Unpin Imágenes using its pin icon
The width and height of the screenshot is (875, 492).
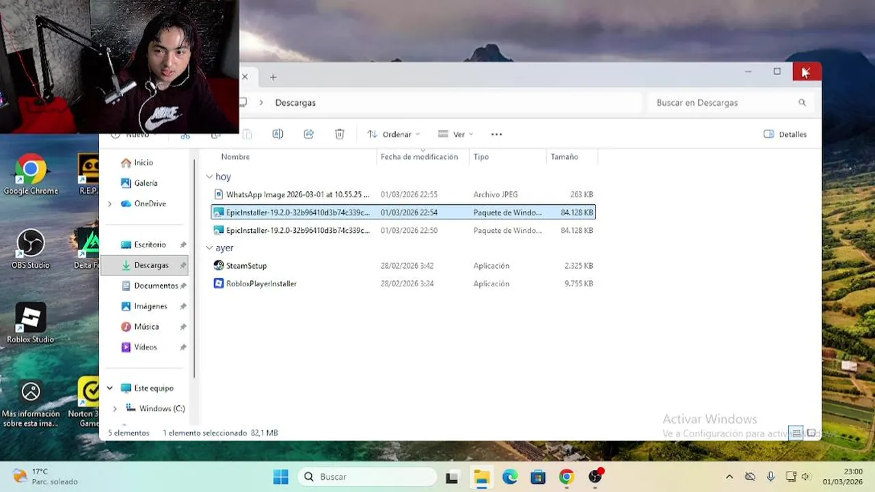coord(183,306)
